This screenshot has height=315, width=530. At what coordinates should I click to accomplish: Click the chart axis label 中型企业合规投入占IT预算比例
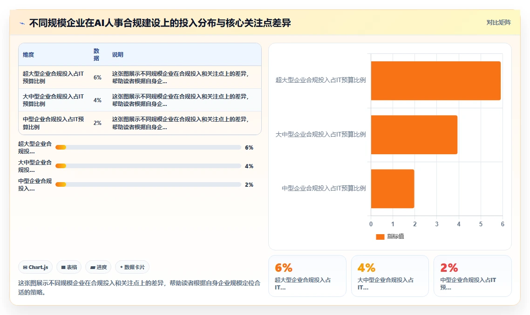click(324, 189)
